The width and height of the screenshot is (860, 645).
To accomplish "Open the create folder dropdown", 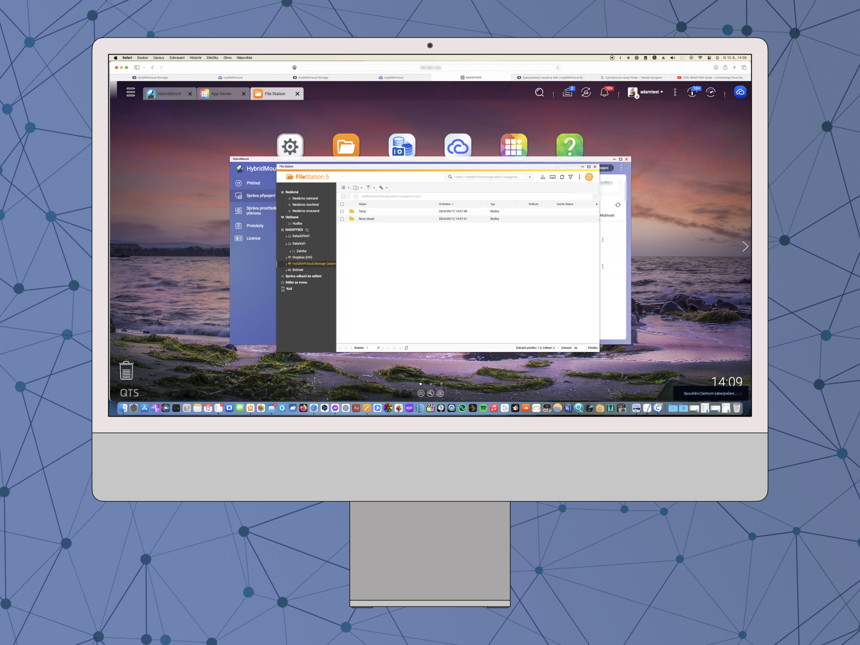I will coord(357,188).
